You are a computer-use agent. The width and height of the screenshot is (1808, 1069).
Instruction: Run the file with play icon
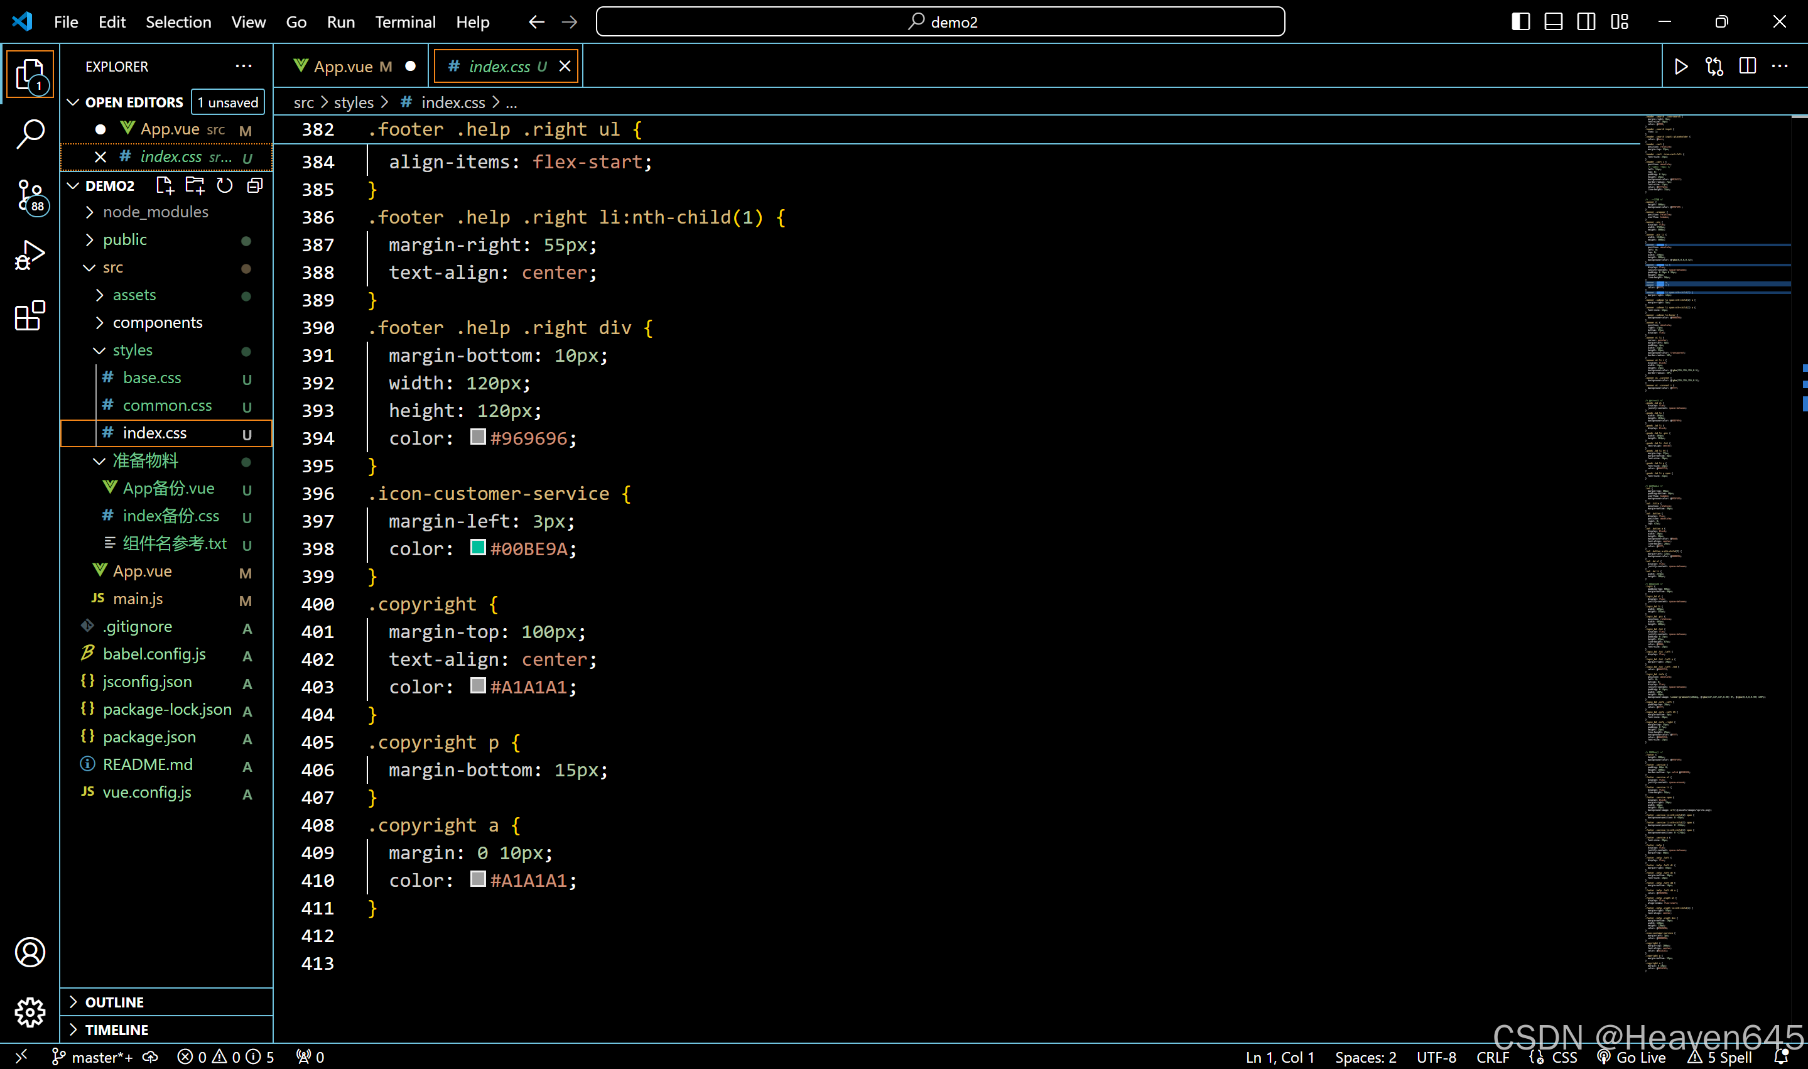tap(1681, 67)
